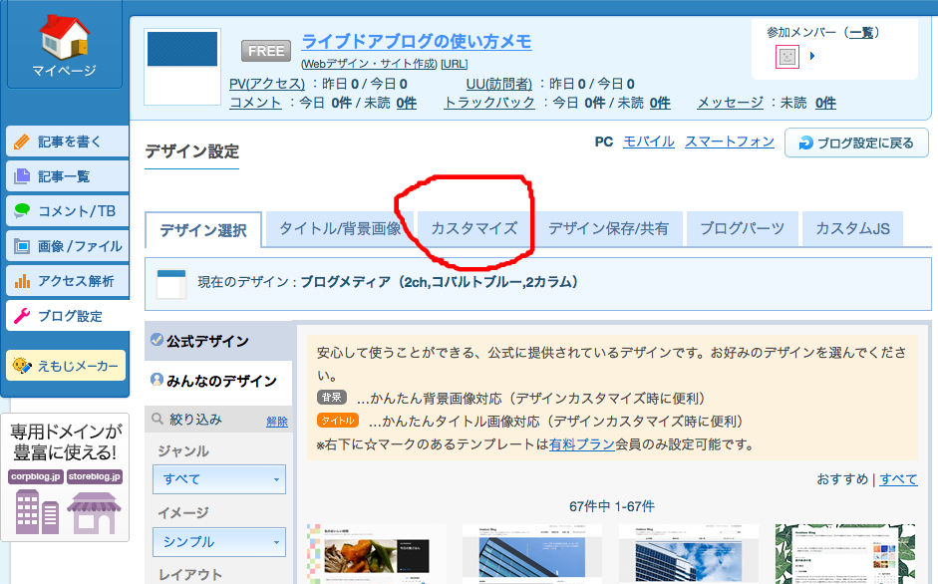The image size is (938, 584).
Task: Click the image icon for 画像/ファイル
Action: (x=22, y=246)
